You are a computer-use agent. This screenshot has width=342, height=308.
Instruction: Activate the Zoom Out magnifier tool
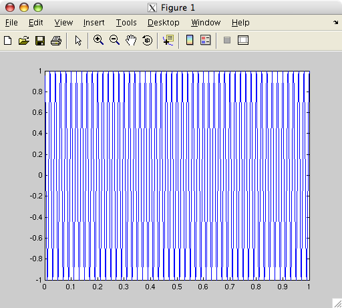tap(114, 40)
